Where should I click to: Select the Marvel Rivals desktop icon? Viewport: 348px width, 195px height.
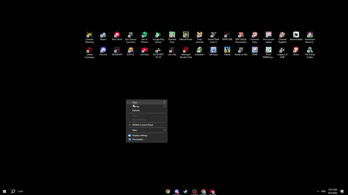pos(186,36)
